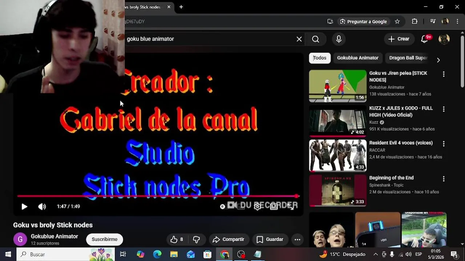Open the Chrome three-dot menu
The image size is (465, 261).
click(457, 21)
